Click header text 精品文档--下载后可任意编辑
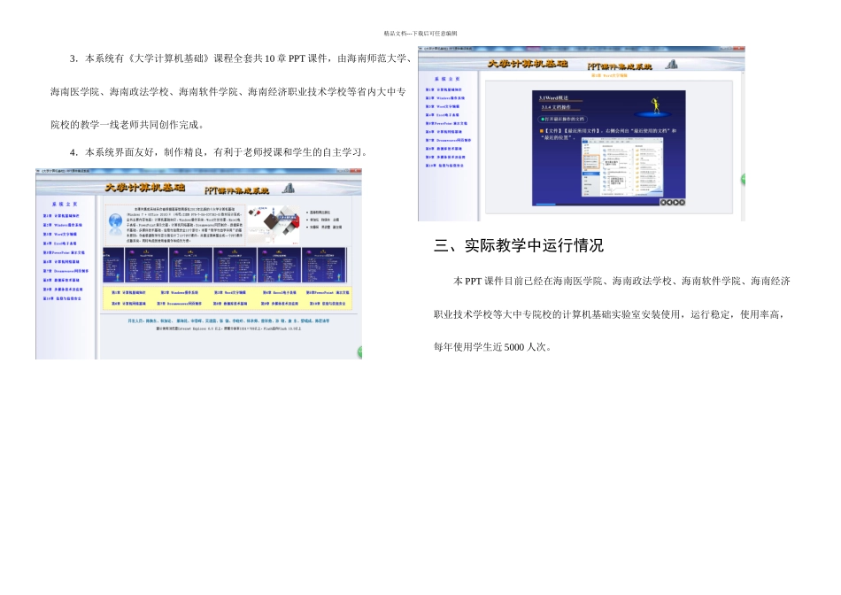This screenshot has height=595, width=841. click(x=420, y=34)
